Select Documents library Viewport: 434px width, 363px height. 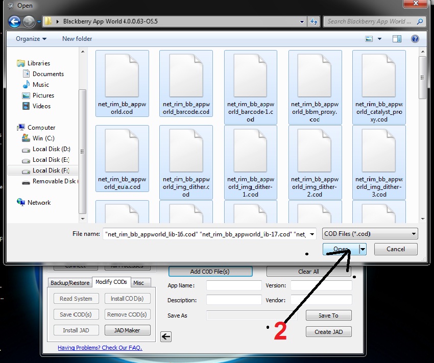[43, 74]
